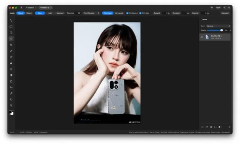This screenshot has width=240, height=144.
Task: Click the background white color swatch
Action: tap(12, 114)
